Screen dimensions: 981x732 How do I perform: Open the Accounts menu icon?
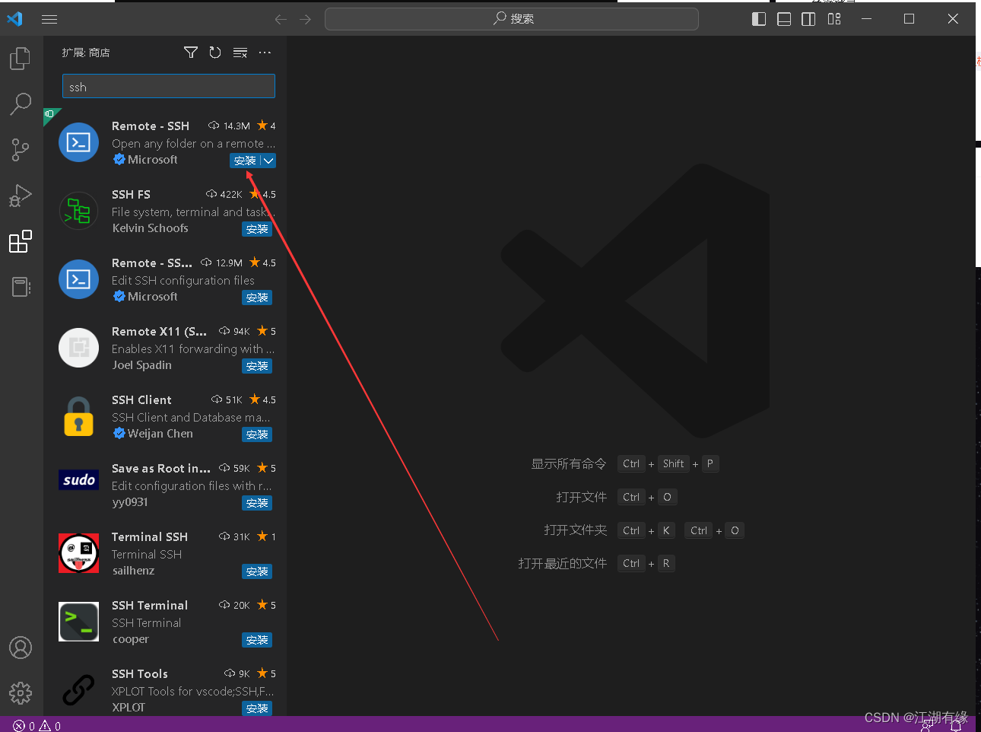point(21,648)
